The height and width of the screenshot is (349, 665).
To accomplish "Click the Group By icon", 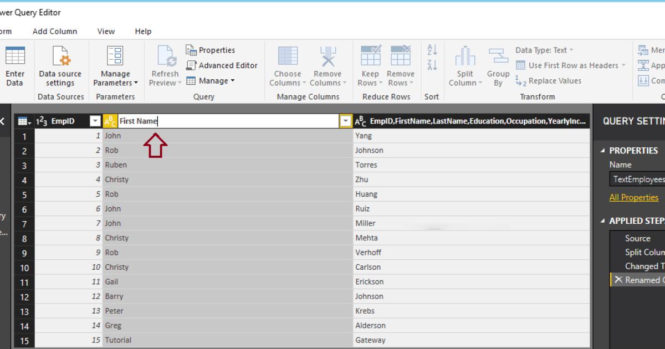I will 498,57.
